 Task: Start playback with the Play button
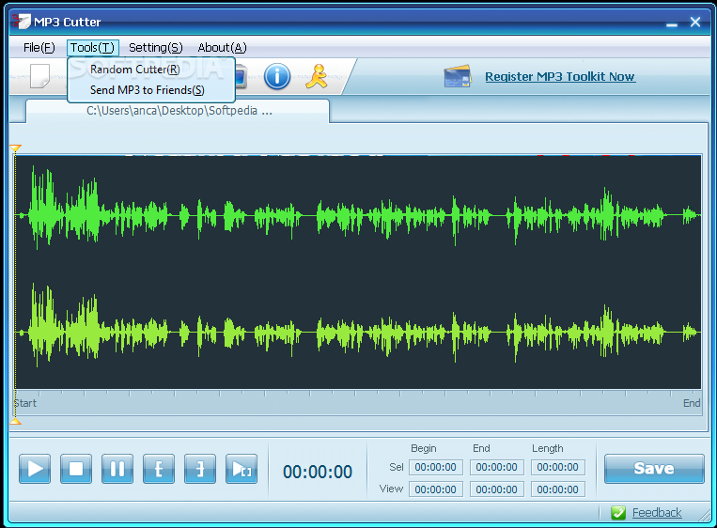point(35,469)
